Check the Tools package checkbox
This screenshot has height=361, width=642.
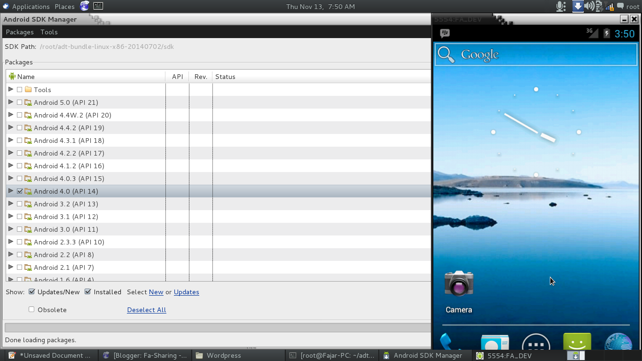click(19, 89)
